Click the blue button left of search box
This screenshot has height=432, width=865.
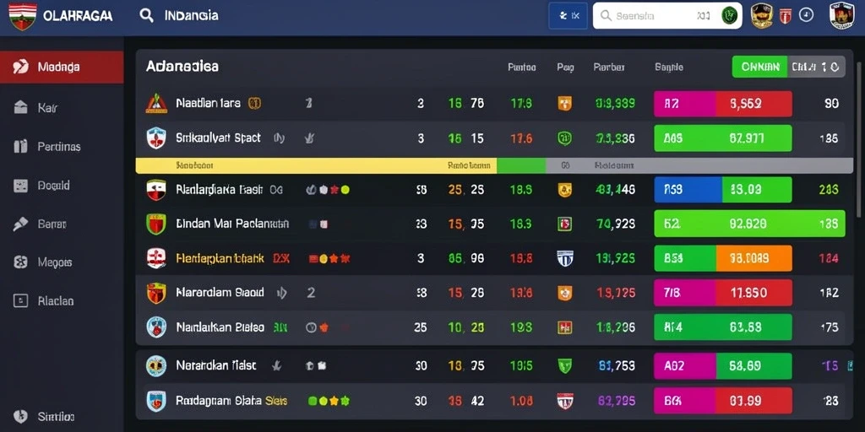[x=568, y=16]
